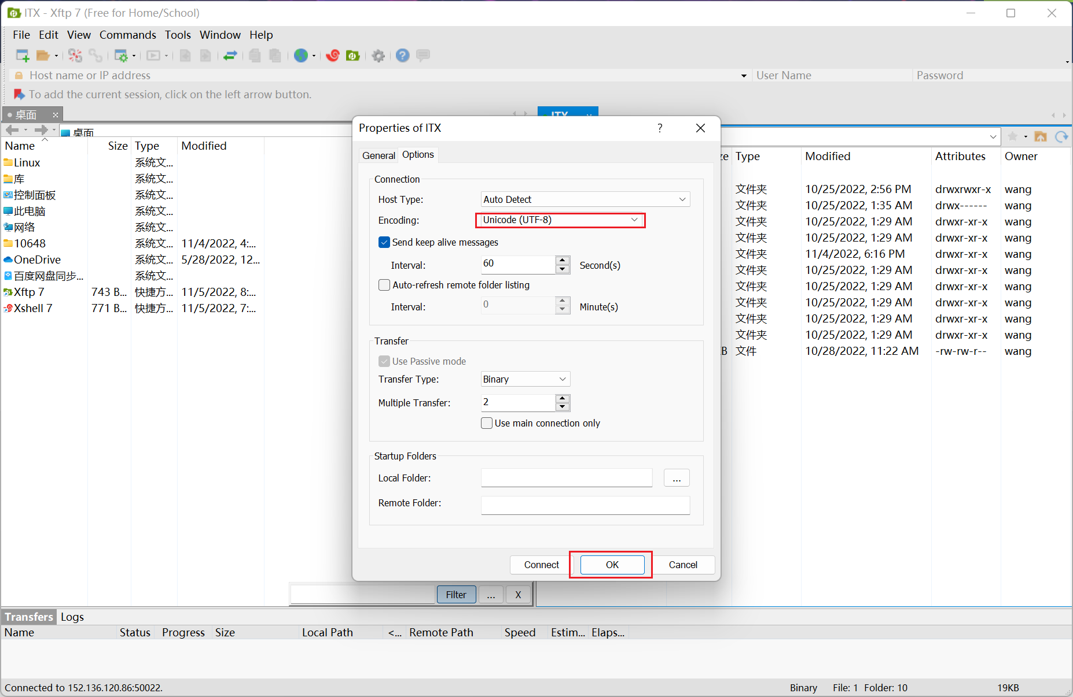Click the remote pane favorites star icon

[1013, 136]
